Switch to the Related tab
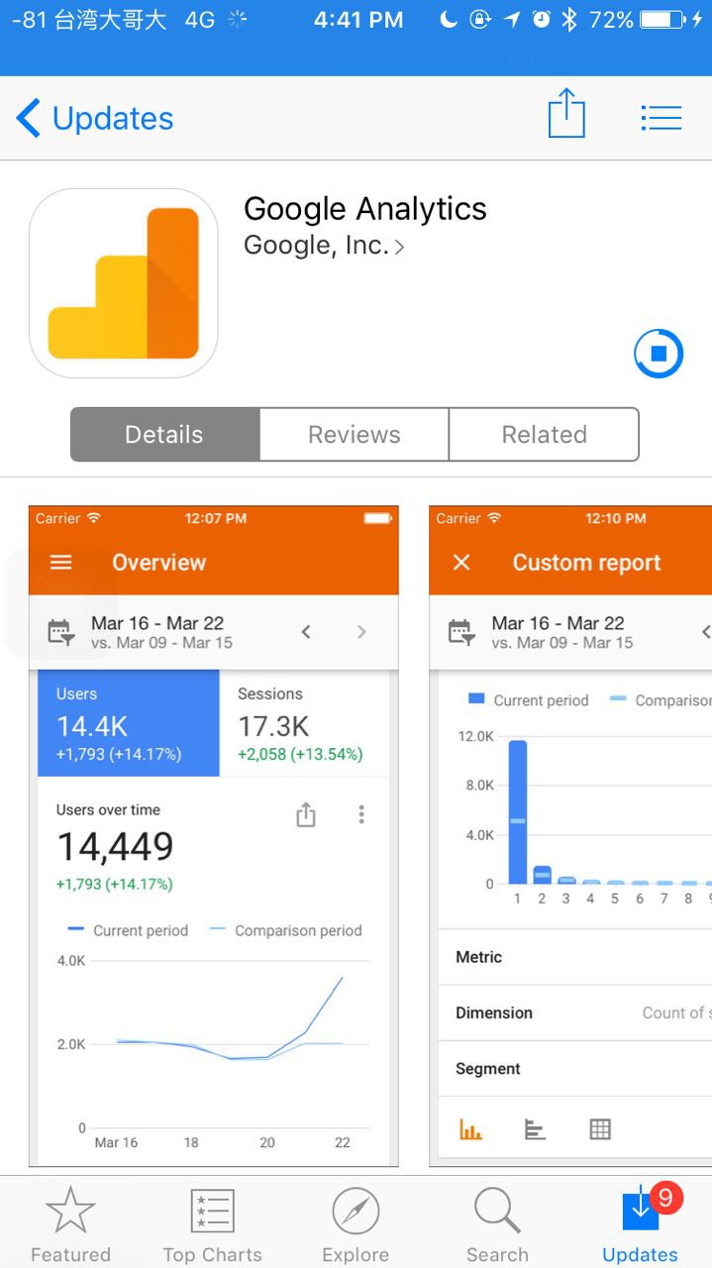The width and height of the screenshot is (712, 1268). click(x=544, y=435)
